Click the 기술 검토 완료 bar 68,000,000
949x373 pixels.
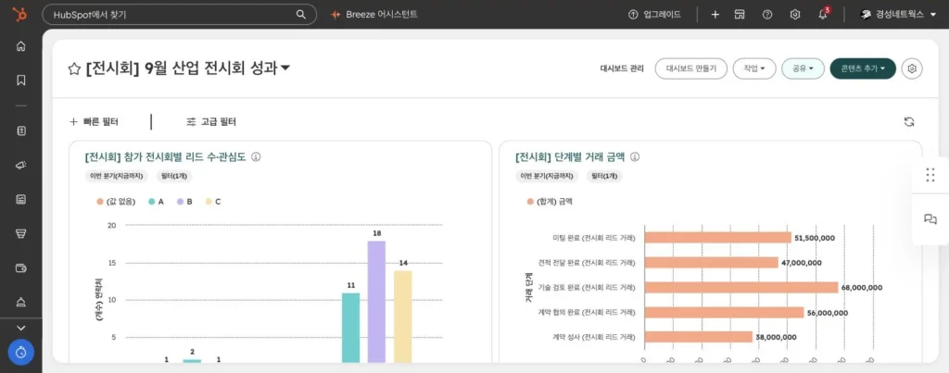coord(741,287)
